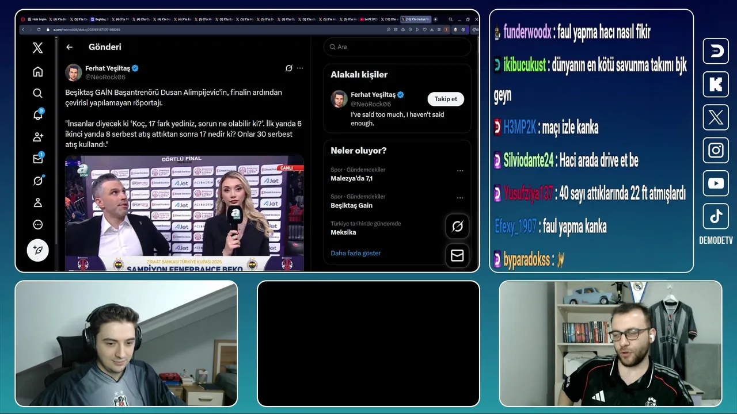Open Grok from the left sidebar
The width and height of the screenshot is (737, 414).
pyautogui.click(x=38, y=181)
